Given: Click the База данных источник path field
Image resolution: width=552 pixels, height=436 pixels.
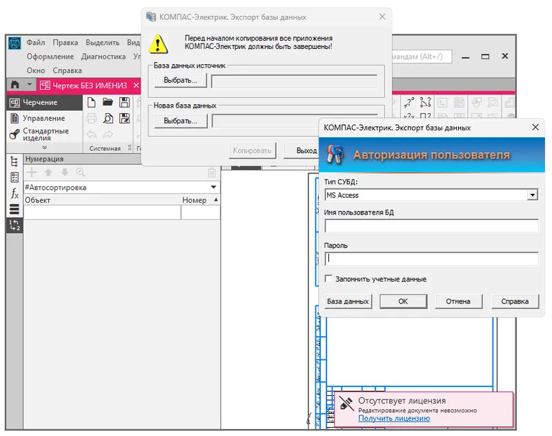Looking at the screenshot, I should click(294, 81).
